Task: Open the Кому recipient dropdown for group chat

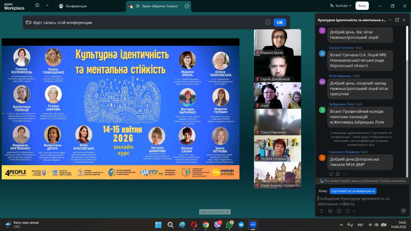Action: point(353,191)
